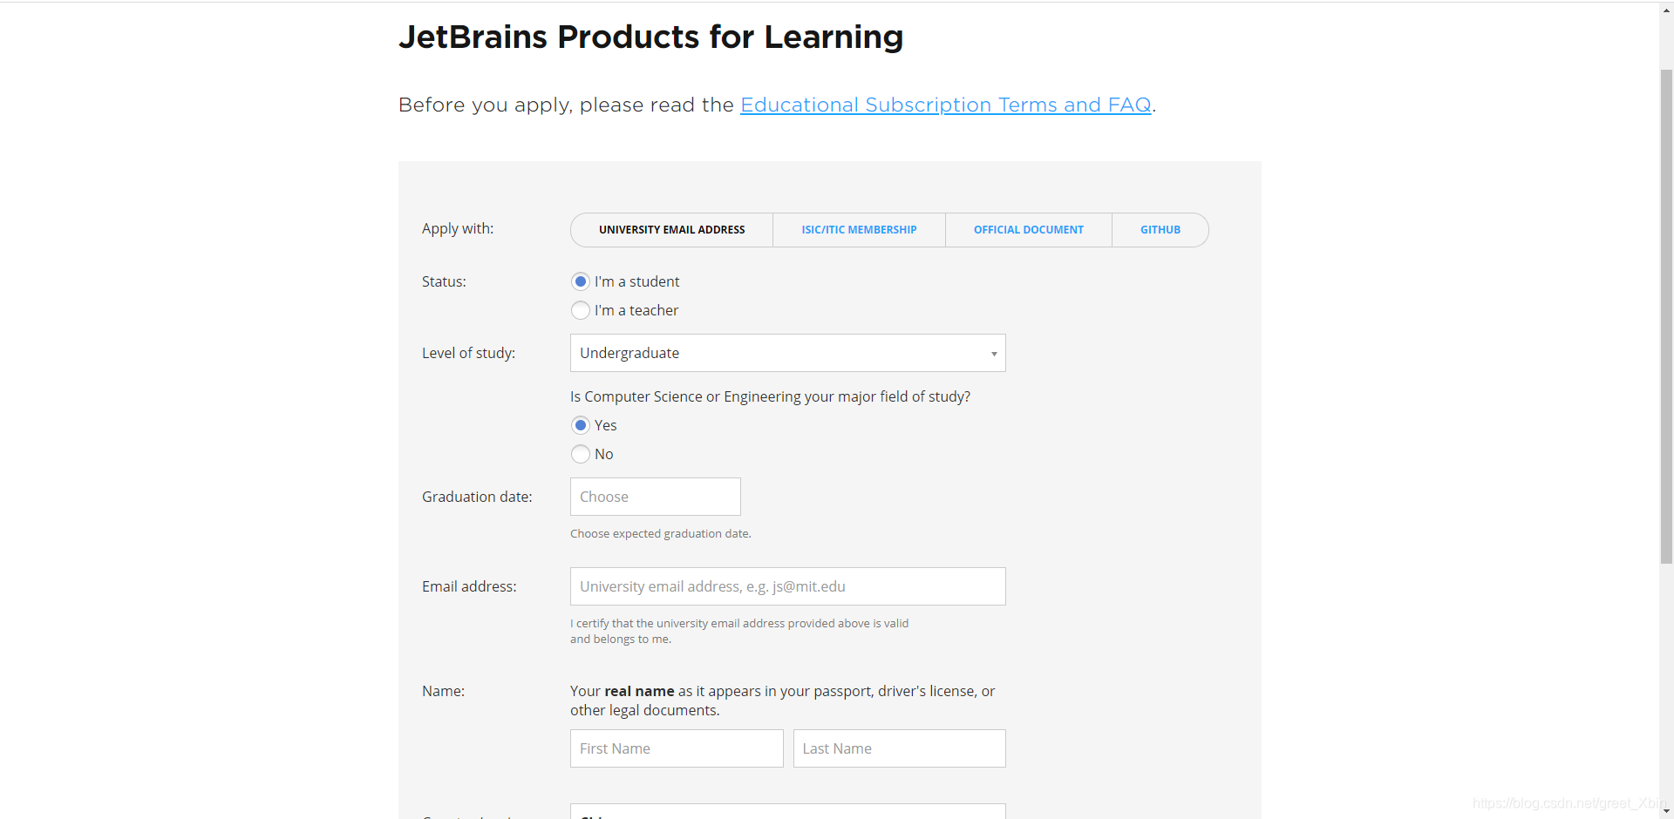Select the I'm a student radio
Viewport: 1674px width, 819px height.
(581, 281)
